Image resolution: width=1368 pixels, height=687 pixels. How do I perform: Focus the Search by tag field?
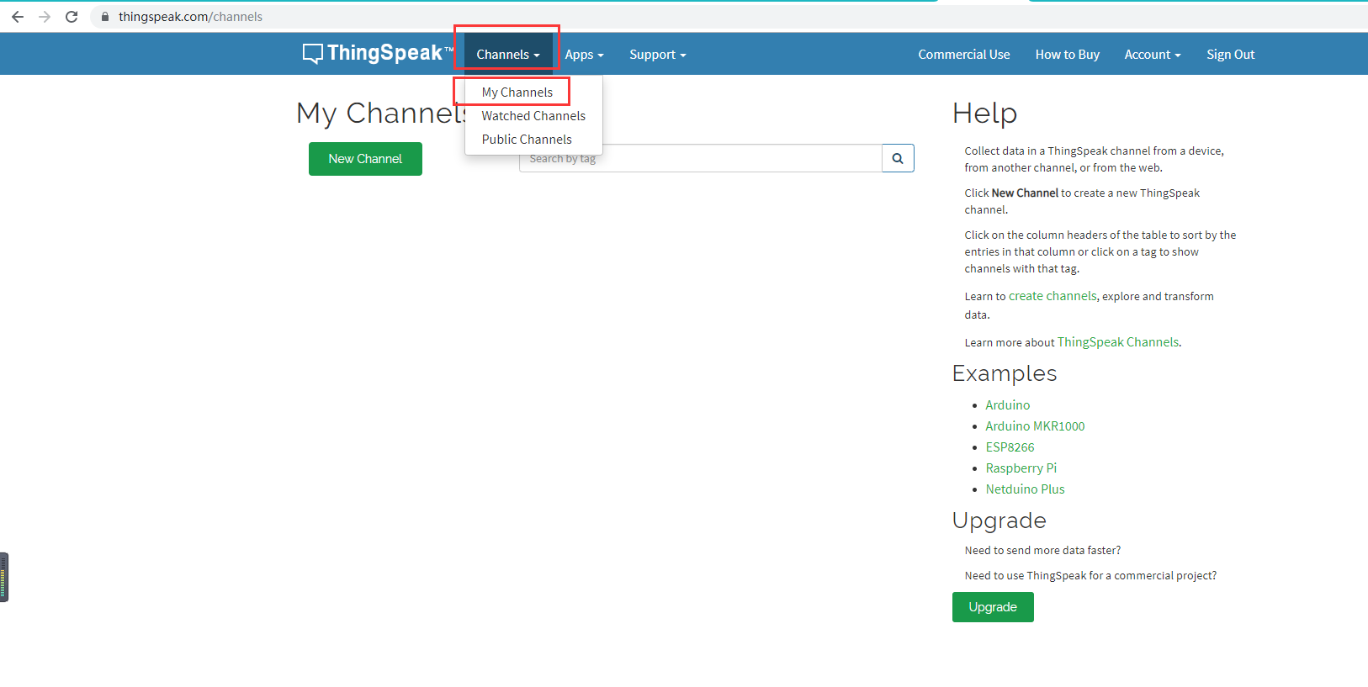coord(701,158)
